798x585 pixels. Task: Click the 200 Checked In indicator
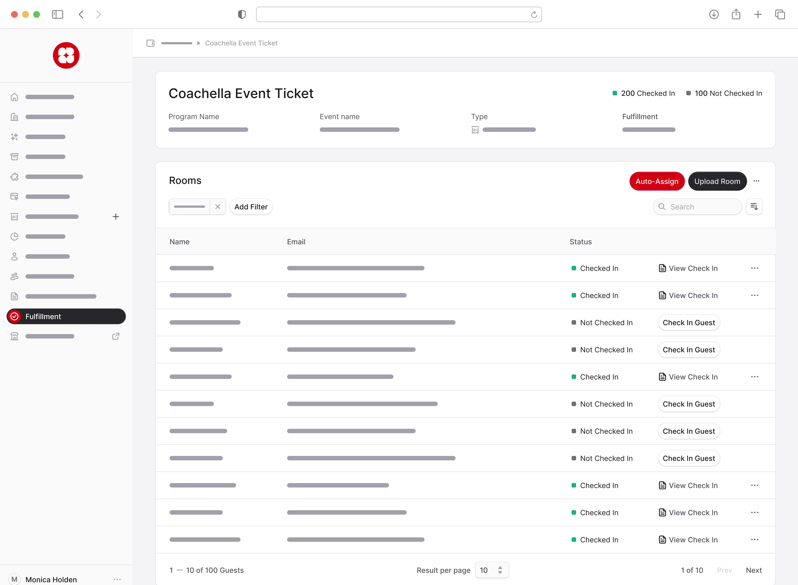644,93
